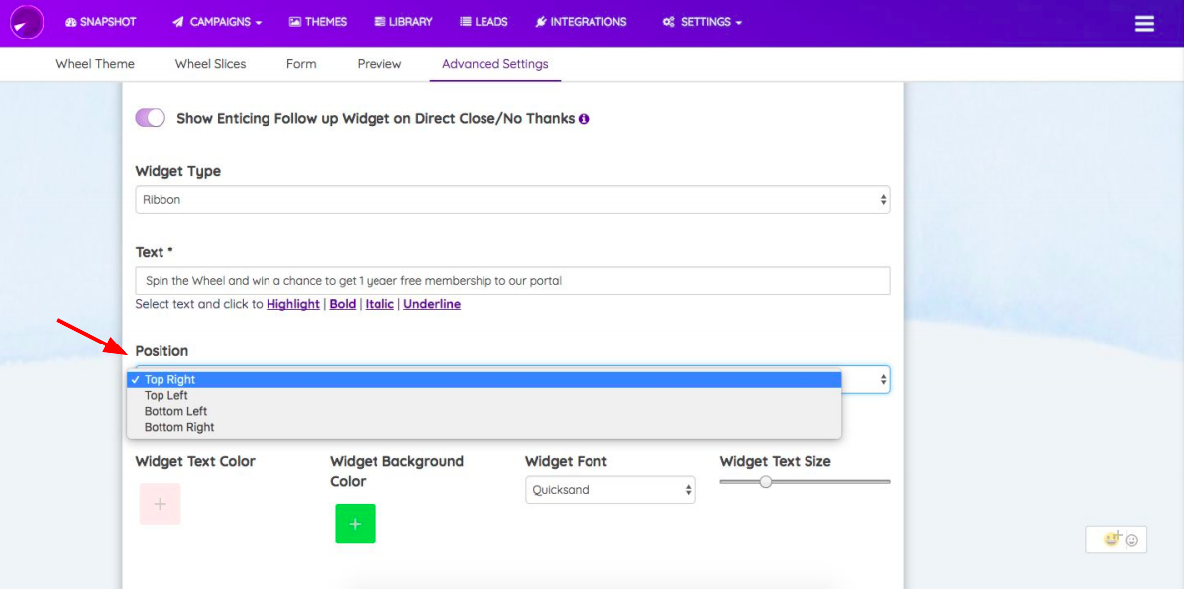Switch to the Wheel Theme tab
This screenshot has width=1184, height=589.
tap(95, 64)
